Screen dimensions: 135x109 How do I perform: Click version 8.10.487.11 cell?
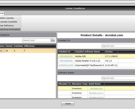[111, 65]
